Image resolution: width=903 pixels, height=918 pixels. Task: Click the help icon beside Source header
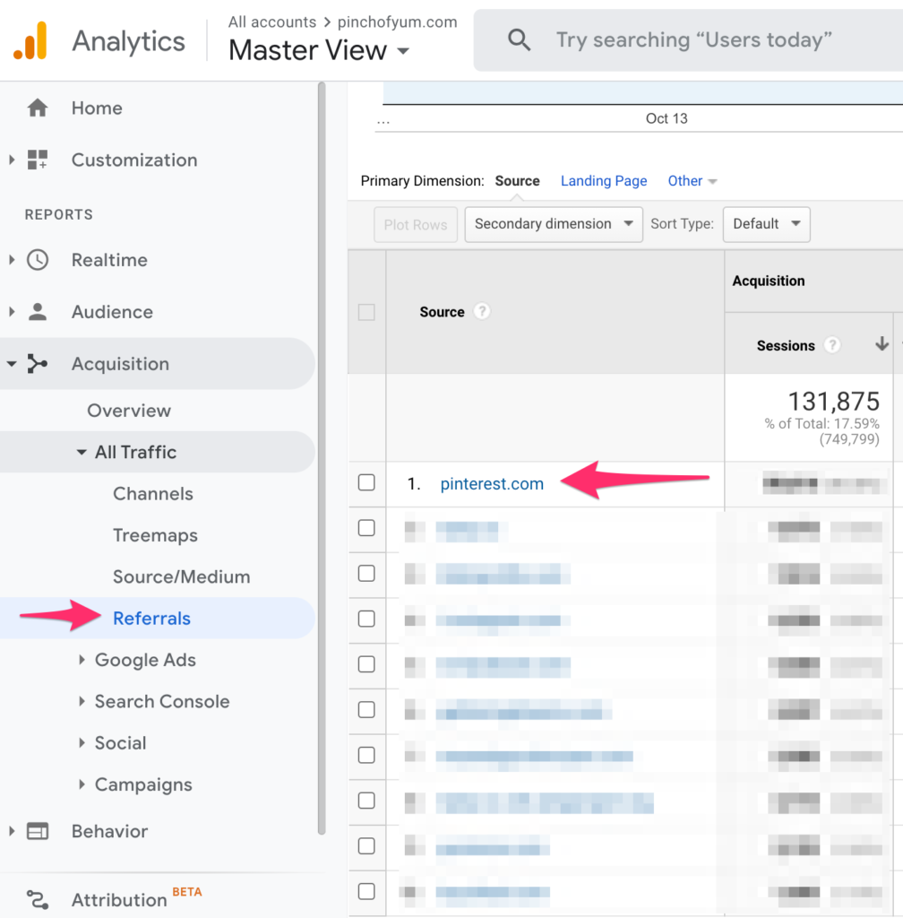481,311
